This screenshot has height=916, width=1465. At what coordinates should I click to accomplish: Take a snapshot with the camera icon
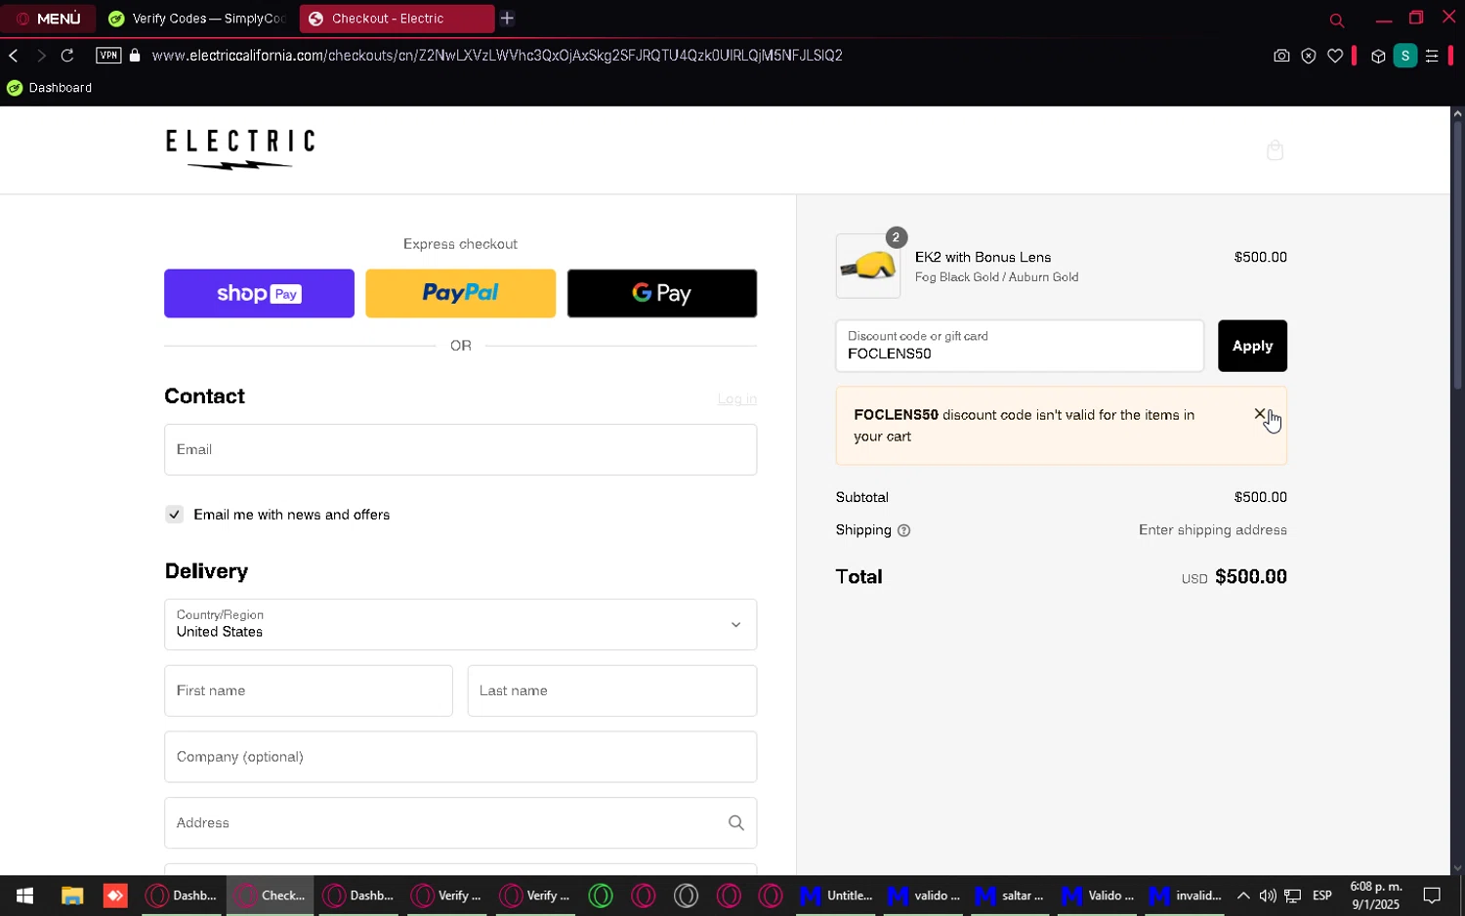pyautogui.click(x=1281, y=56)
